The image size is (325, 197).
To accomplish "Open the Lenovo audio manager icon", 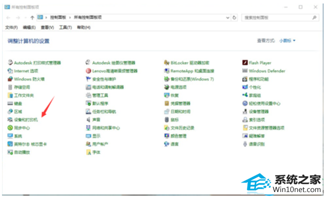I will (x=89, y=71).
